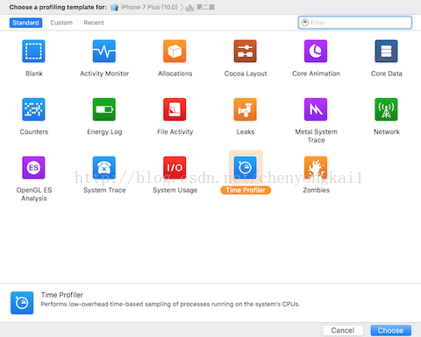This screenshot has width=421, height=337.
Task: Select the Blank template icon
Action: pyautogui.click(x=33, y=52)
